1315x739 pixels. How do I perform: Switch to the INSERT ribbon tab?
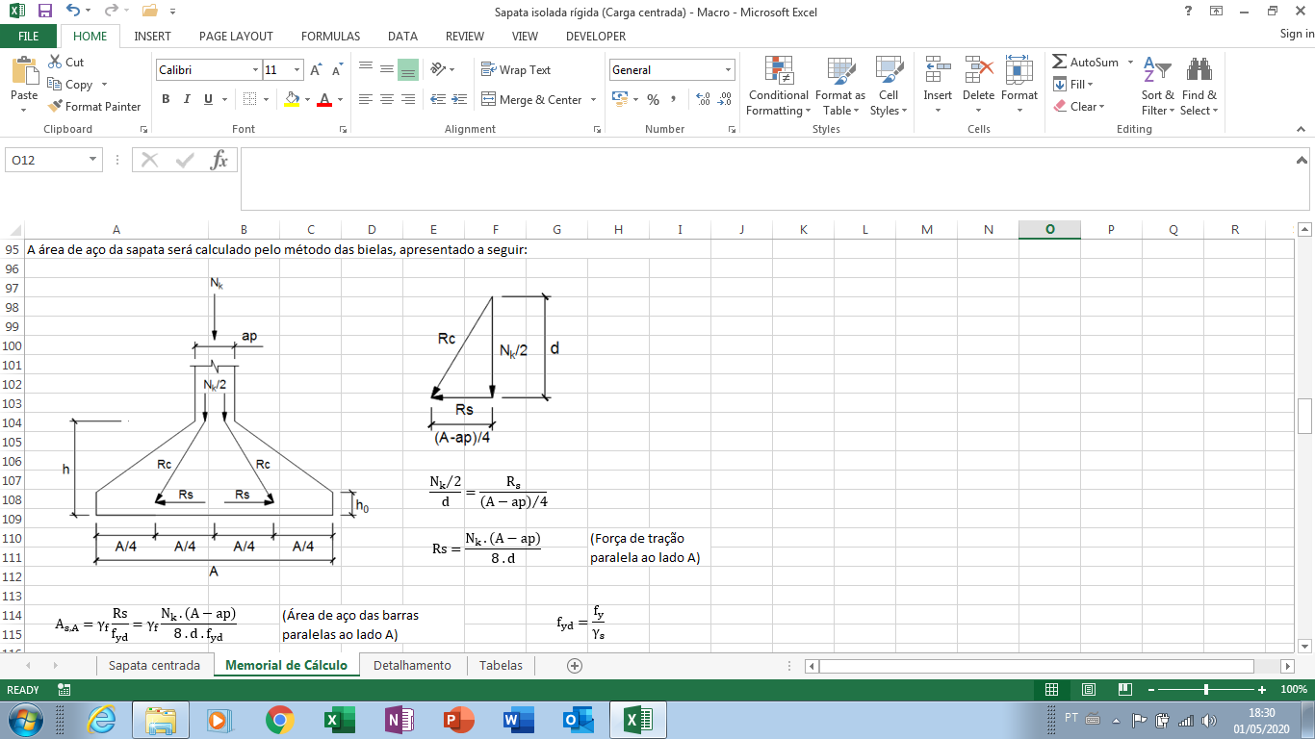click(153, 37)
